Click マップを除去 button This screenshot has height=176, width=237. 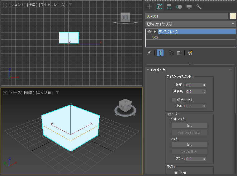pos(189,152)
